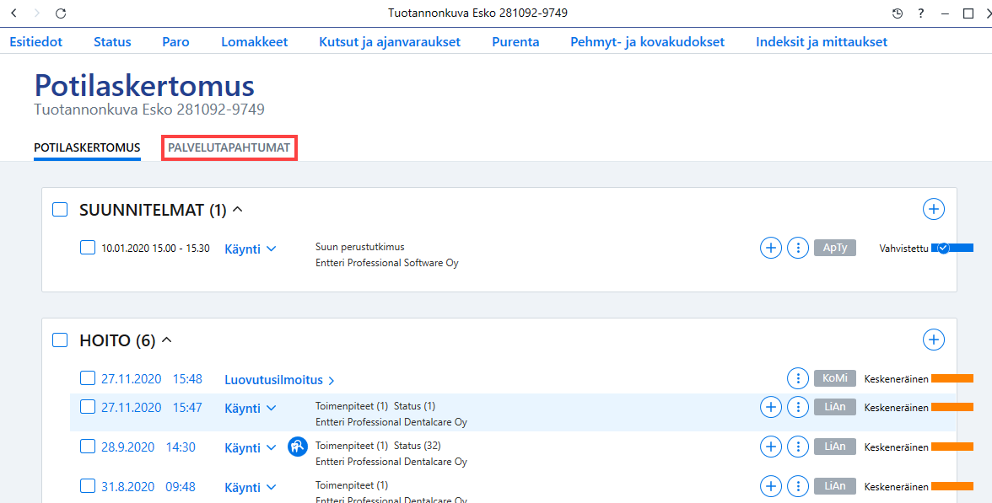
Task: Click blue round icon on 28.9.2020 row
Action: coord(297,447)
